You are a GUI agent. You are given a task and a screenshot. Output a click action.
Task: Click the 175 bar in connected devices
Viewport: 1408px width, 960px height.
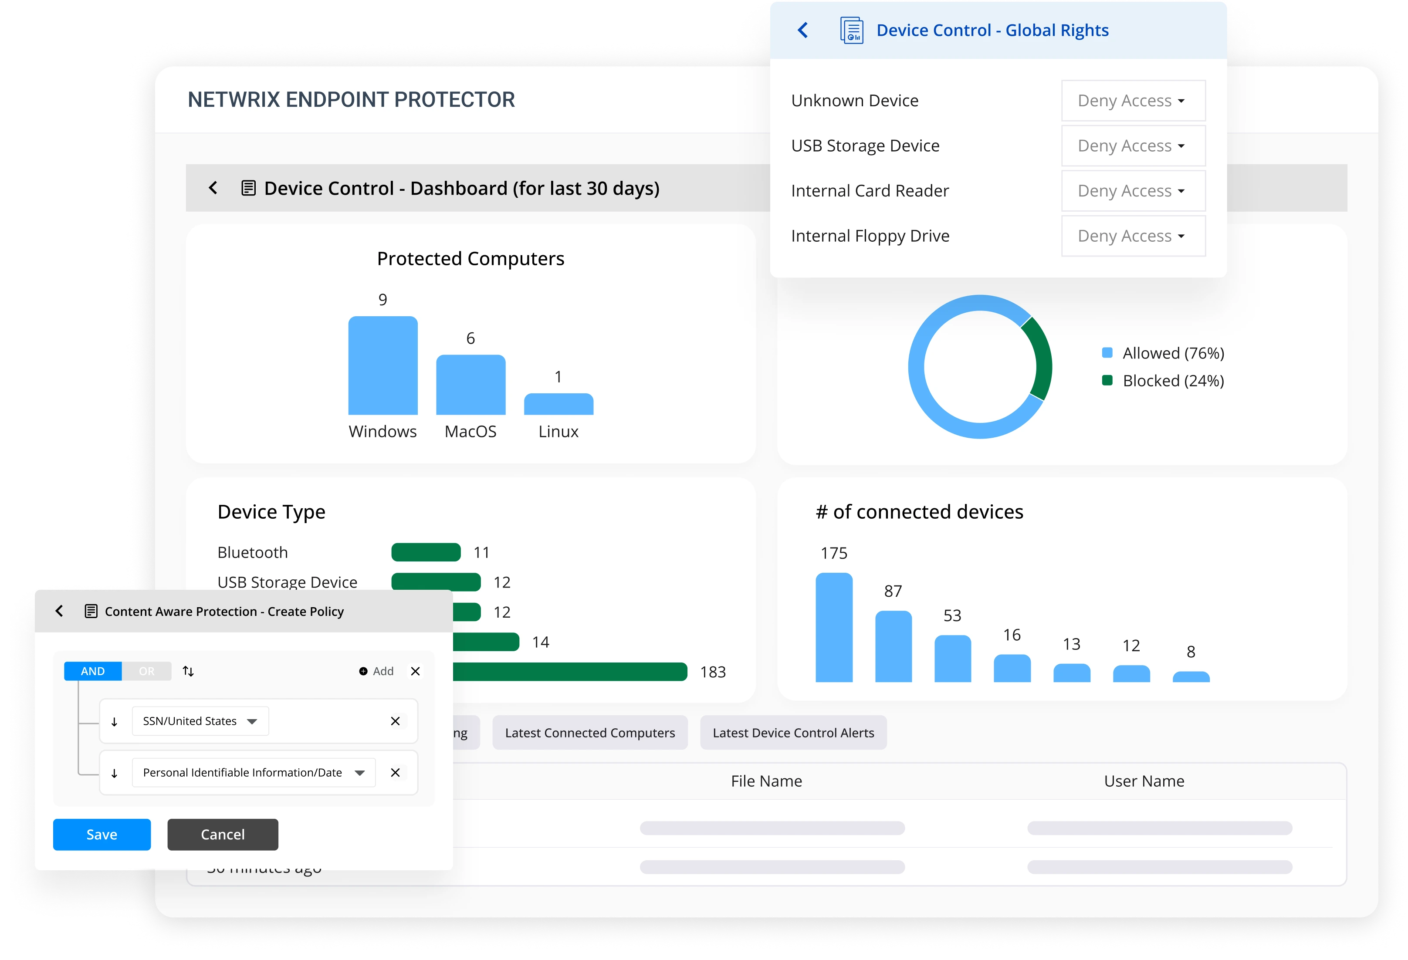coord(834,628)
